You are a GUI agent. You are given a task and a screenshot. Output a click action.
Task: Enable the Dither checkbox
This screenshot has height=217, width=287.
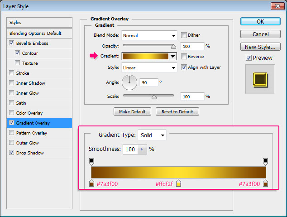[184, 35]
